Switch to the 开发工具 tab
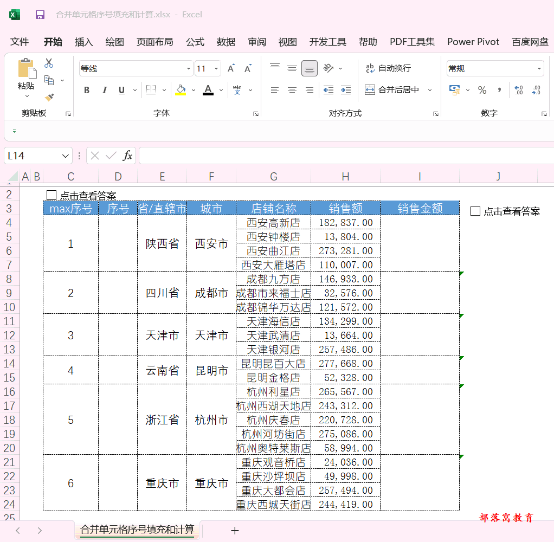 pos(328,42)
